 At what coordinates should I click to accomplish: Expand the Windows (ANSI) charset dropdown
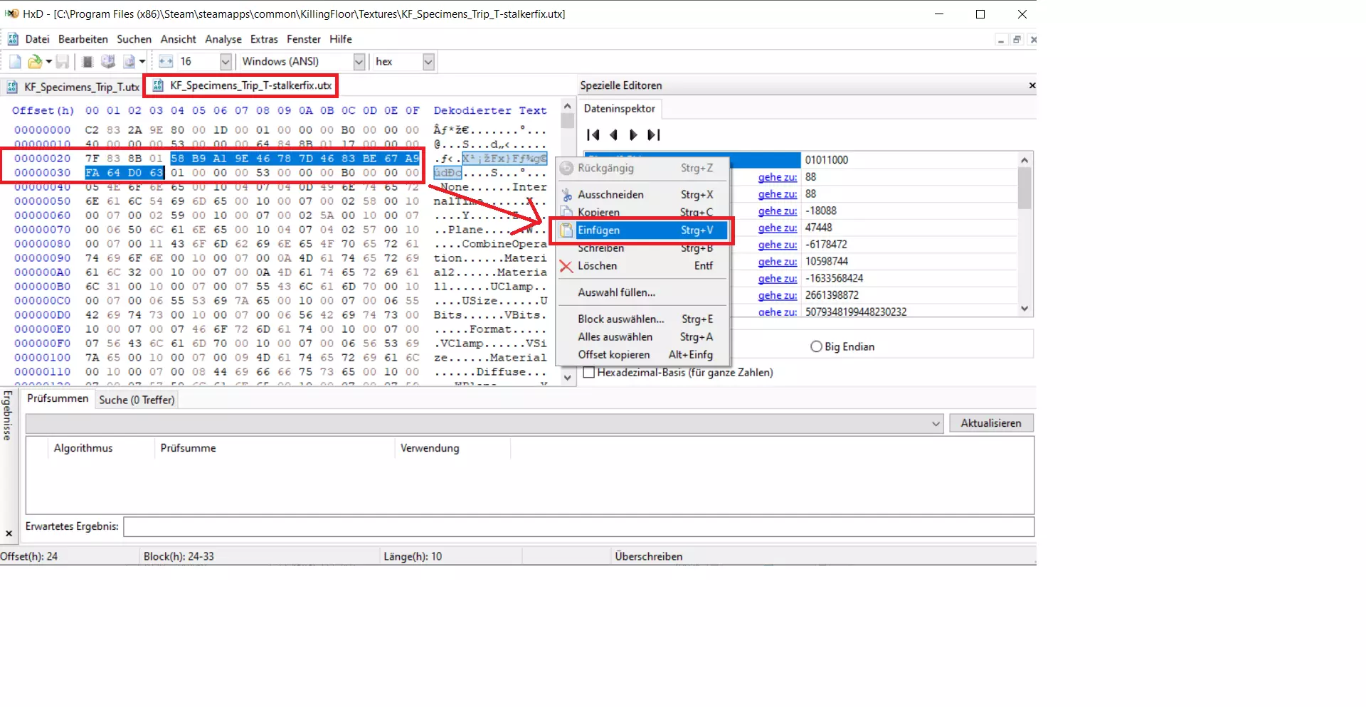359,62
